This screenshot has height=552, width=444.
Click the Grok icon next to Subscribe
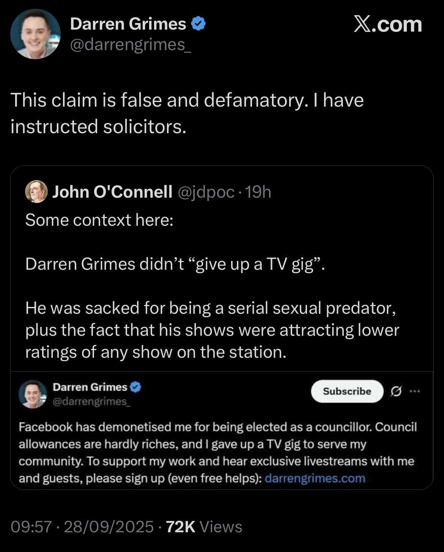pyautogui.click(x=396, y=391)
